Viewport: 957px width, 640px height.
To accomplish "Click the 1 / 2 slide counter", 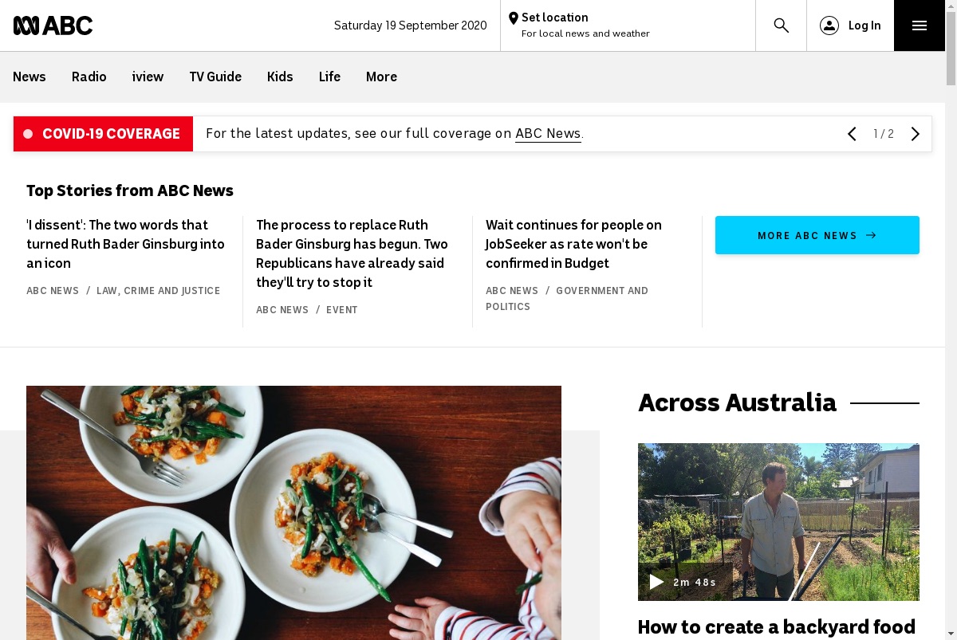I will tap(884, 134).
